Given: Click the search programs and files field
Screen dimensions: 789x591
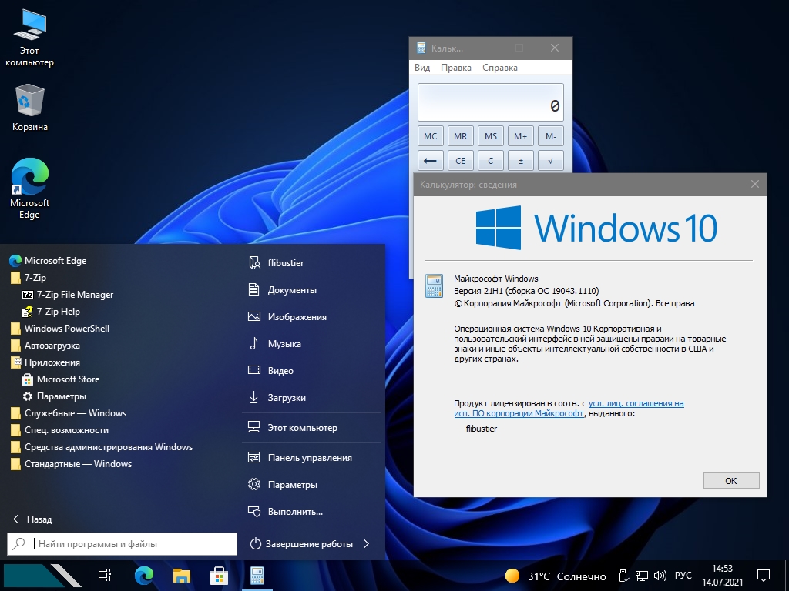Looking at the screenshot, I should tap(131, 544).
